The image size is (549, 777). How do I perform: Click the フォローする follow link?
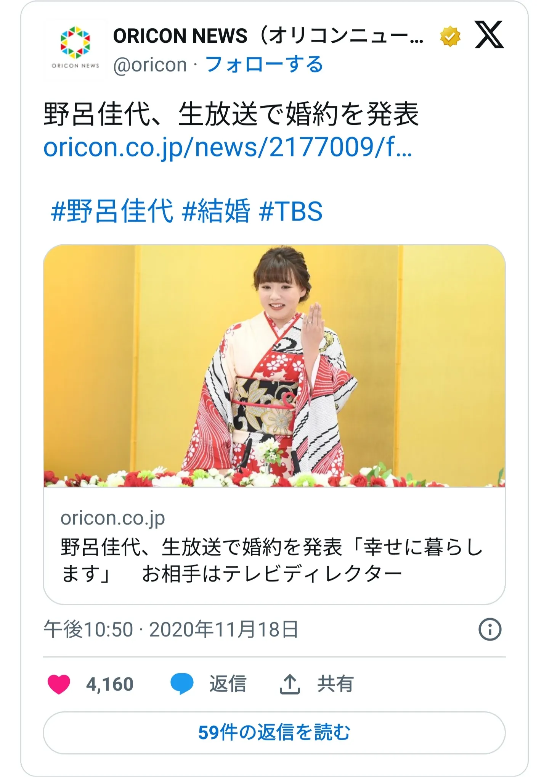[264, 64]
